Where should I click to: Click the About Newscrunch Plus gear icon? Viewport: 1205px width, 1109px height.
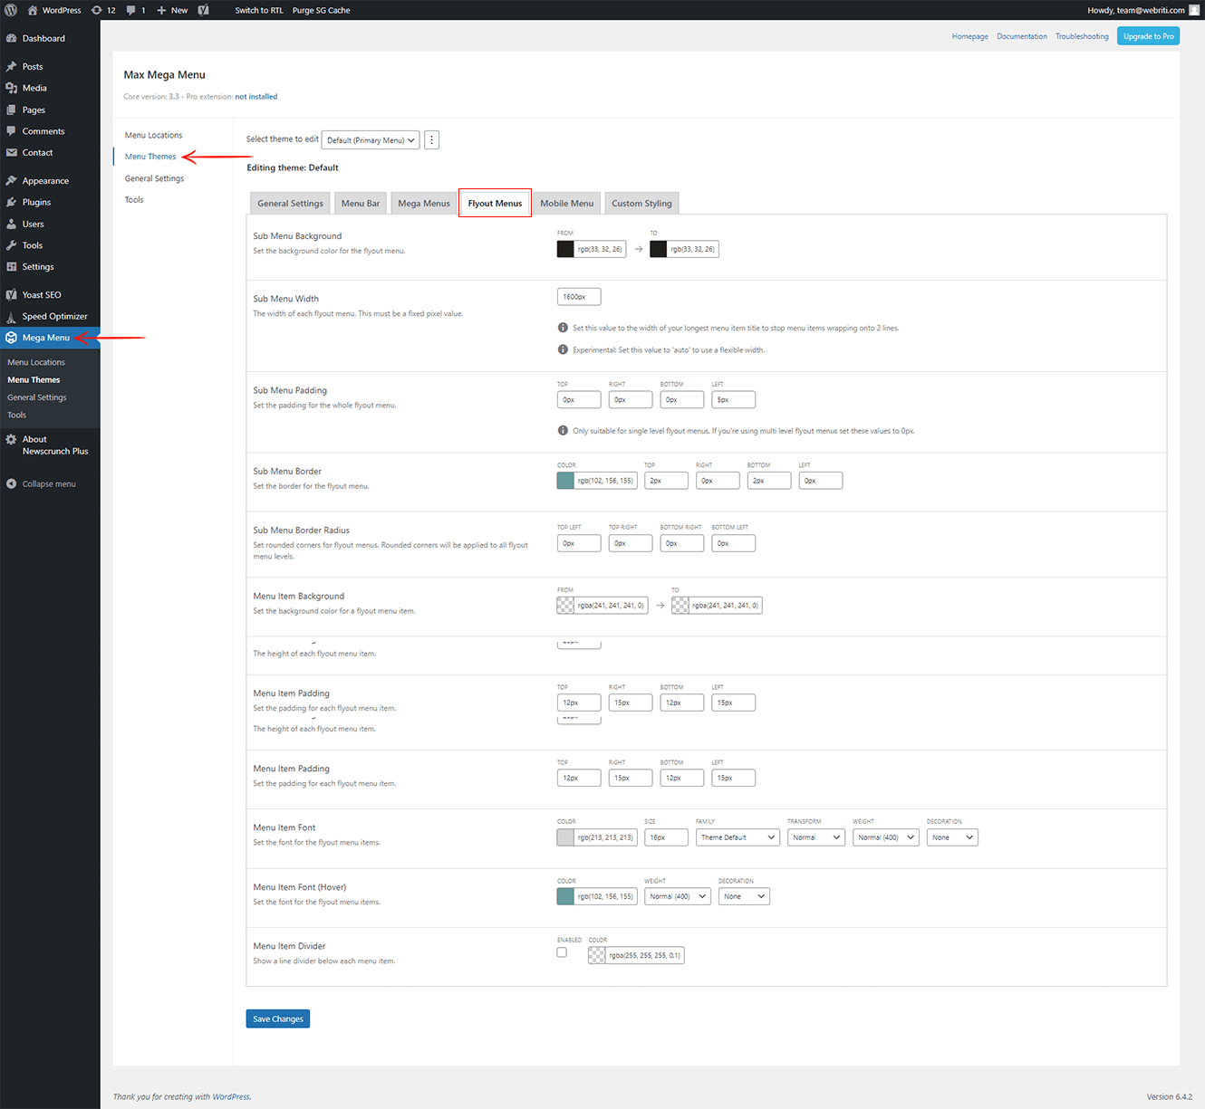tap(12, 439)
